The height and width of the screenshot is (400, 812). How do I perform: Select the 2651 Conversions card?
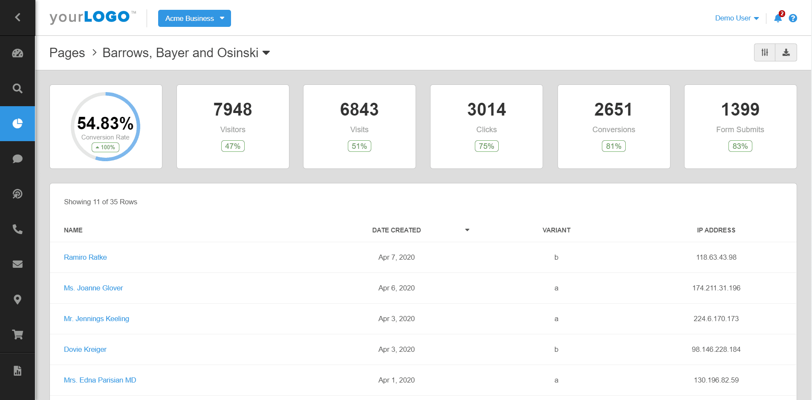pyautogui.click(x=614, y=127)
